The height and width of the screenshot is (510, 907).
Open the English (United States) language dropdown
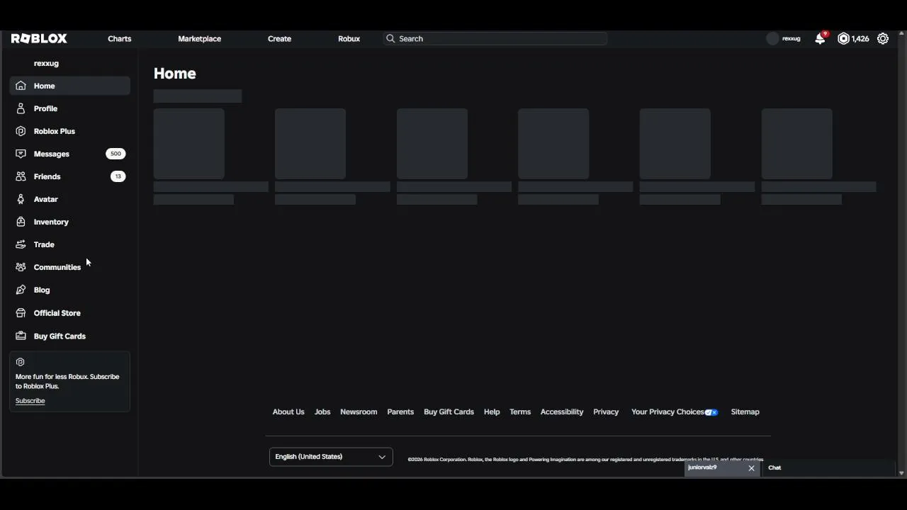point(331,457)
